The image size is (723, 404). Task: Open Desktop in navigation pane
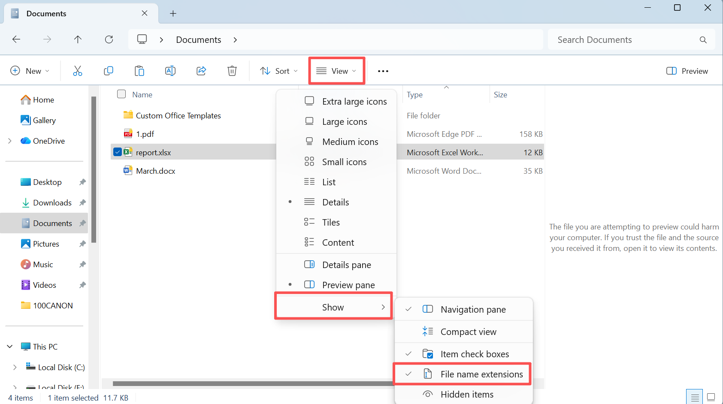[x=41, y=182]
